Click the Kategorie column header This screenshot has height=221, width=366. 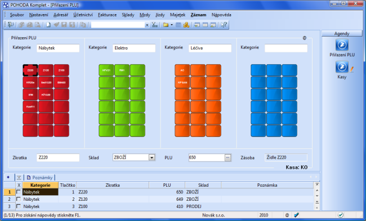40,185
